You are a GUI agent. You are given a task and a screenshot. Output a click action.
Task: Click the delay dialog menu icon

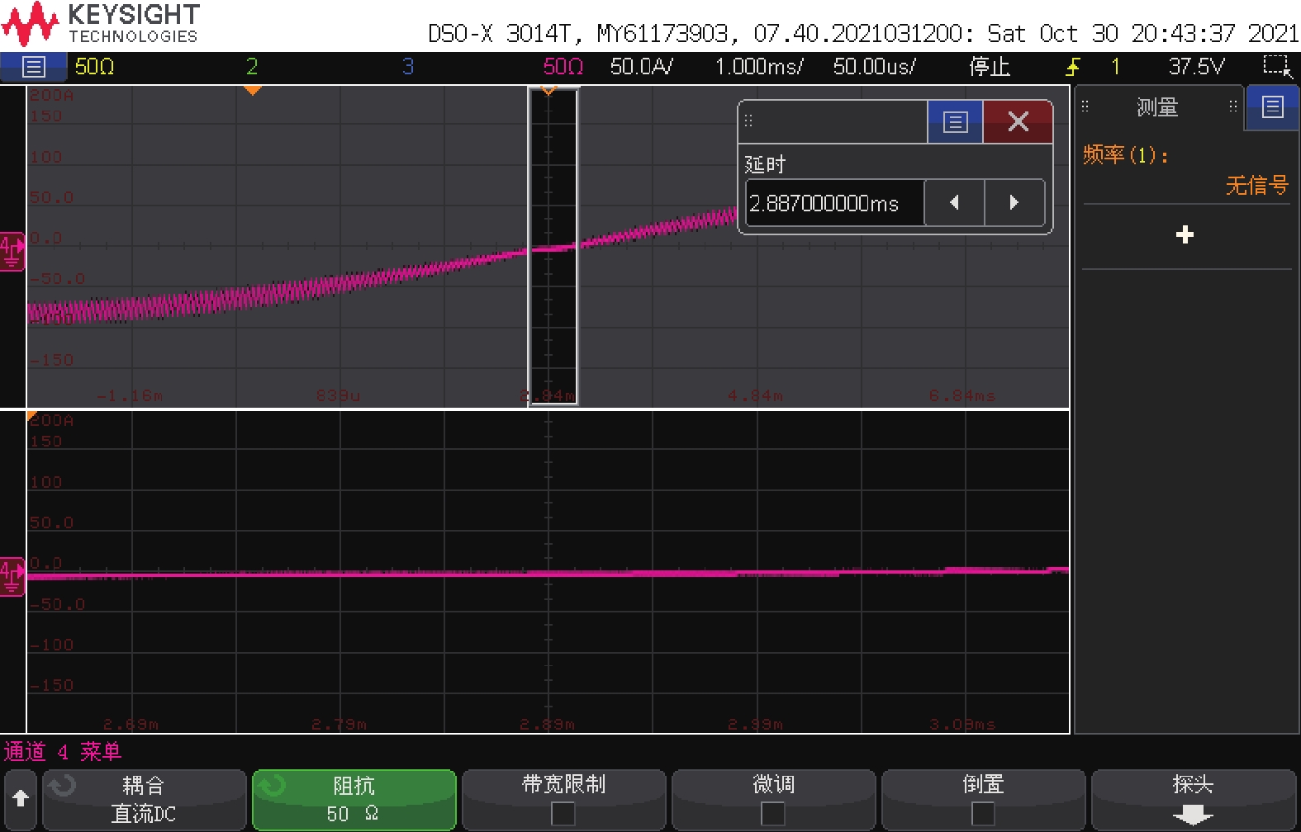pyautogui.click(x=955, y=122)
